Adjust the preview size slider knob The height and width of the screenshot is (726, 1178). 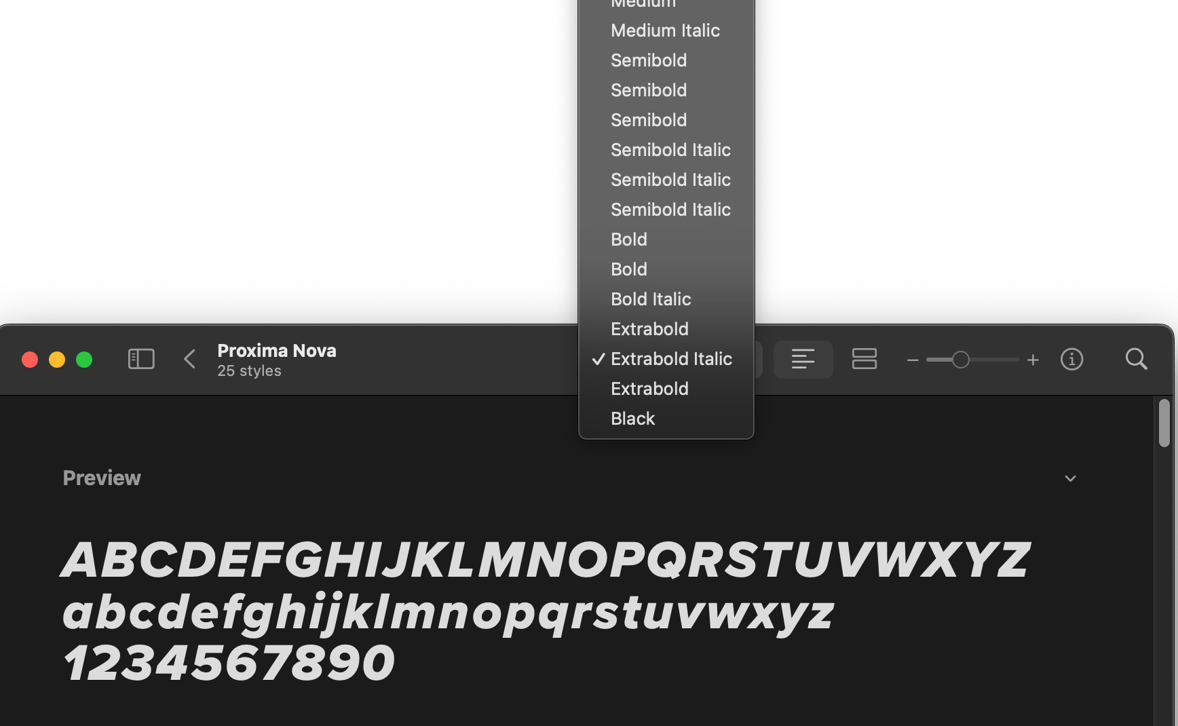pos(960,360)
